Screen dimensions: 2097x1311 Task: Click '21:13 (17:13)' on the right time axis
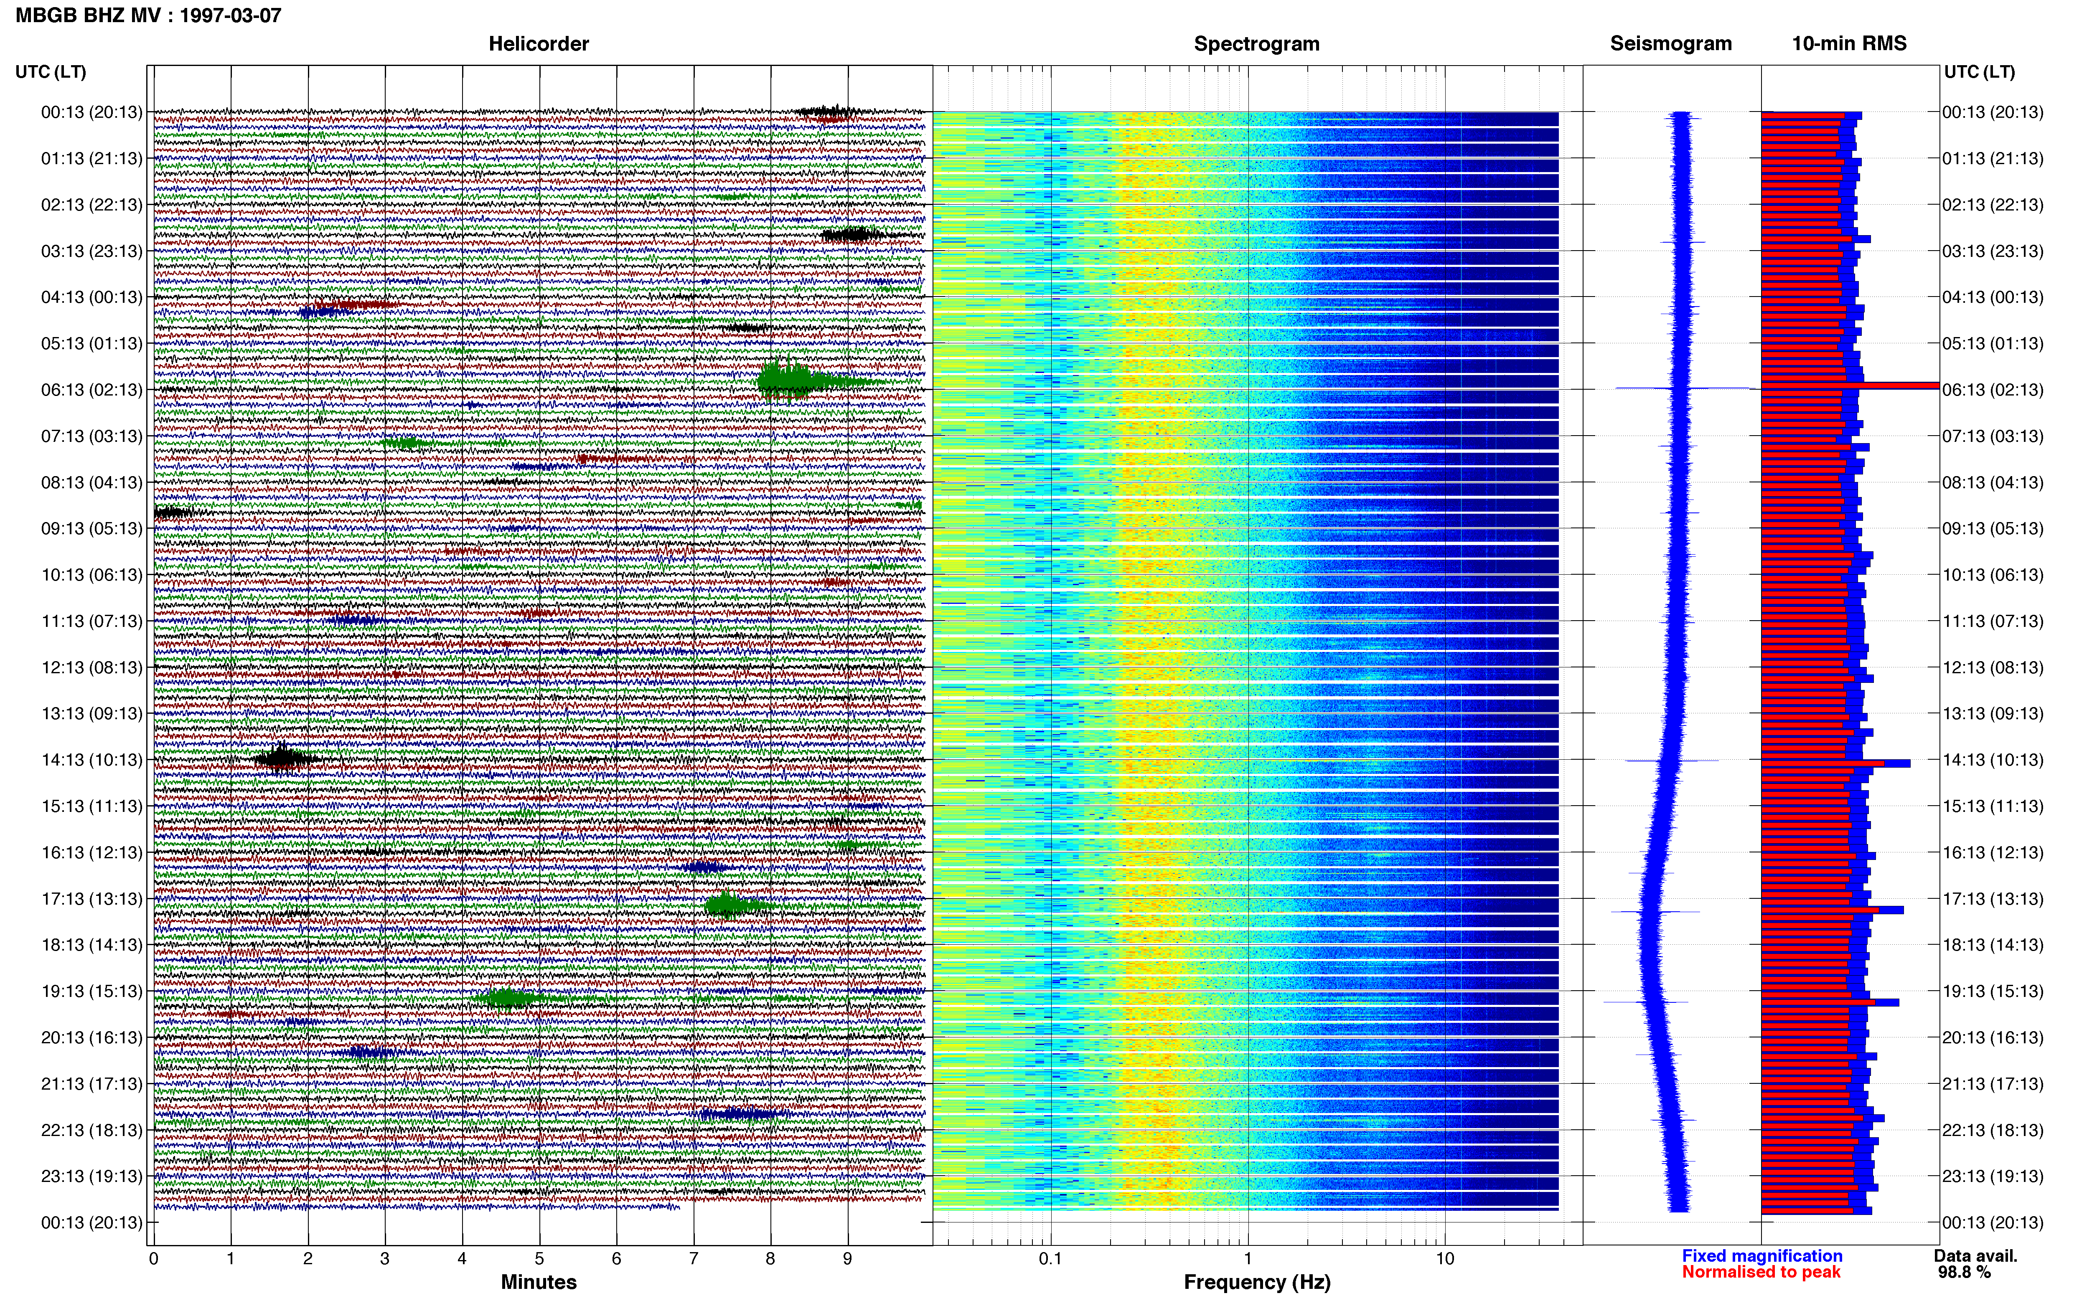1993,1084
